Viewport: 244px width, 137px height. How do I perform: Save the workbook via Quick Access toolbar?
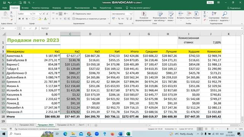pyautogui.click(x=4, y=3)
